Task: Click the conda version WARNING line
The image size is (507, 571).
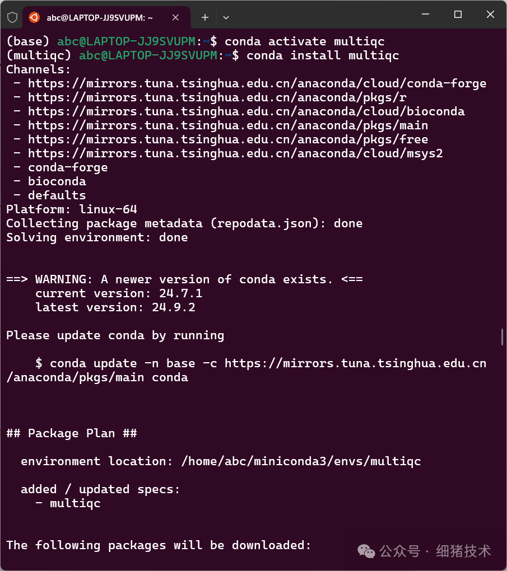Action: 185,279
